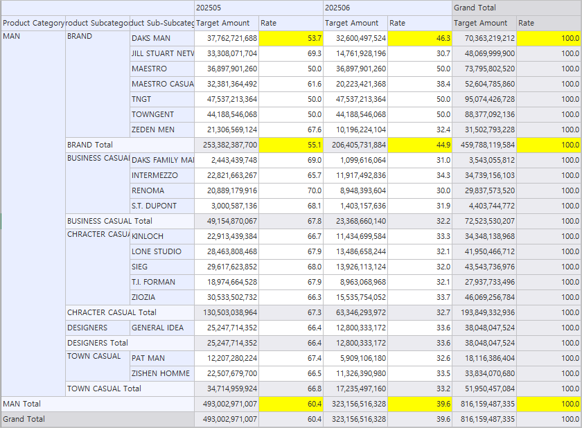
Task: Select the highlighted 55.1 rate cell
Action: pyautogui.click(x=291, y=145)
